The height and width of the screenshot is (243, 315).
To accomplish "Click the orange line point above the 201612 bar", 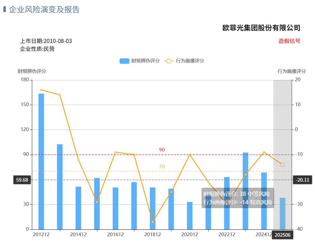I will 116,152.
